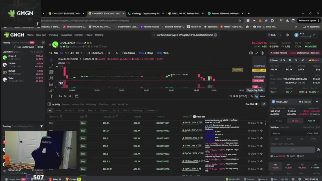Toggle the One Click switch
Screen dimensions: 322x181
[257, 104]
